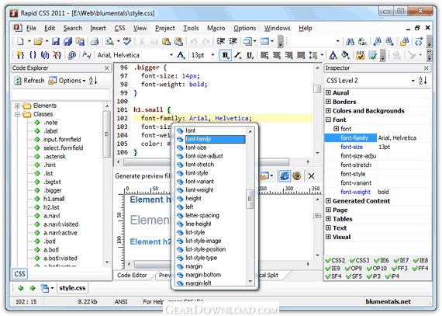Click the background fill bucket icon

(x=345, y=55)
